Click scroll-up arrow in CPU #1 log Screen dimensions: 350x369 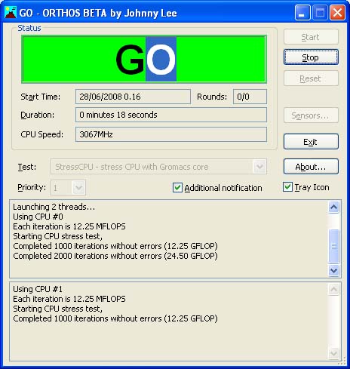pos(334,289)
